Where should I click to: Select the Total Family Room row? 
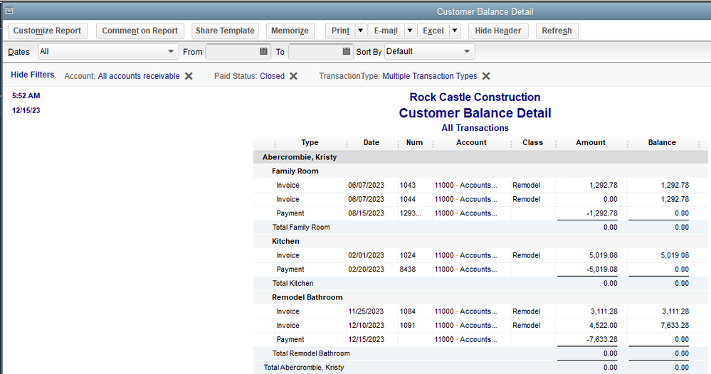coord(480,228)
